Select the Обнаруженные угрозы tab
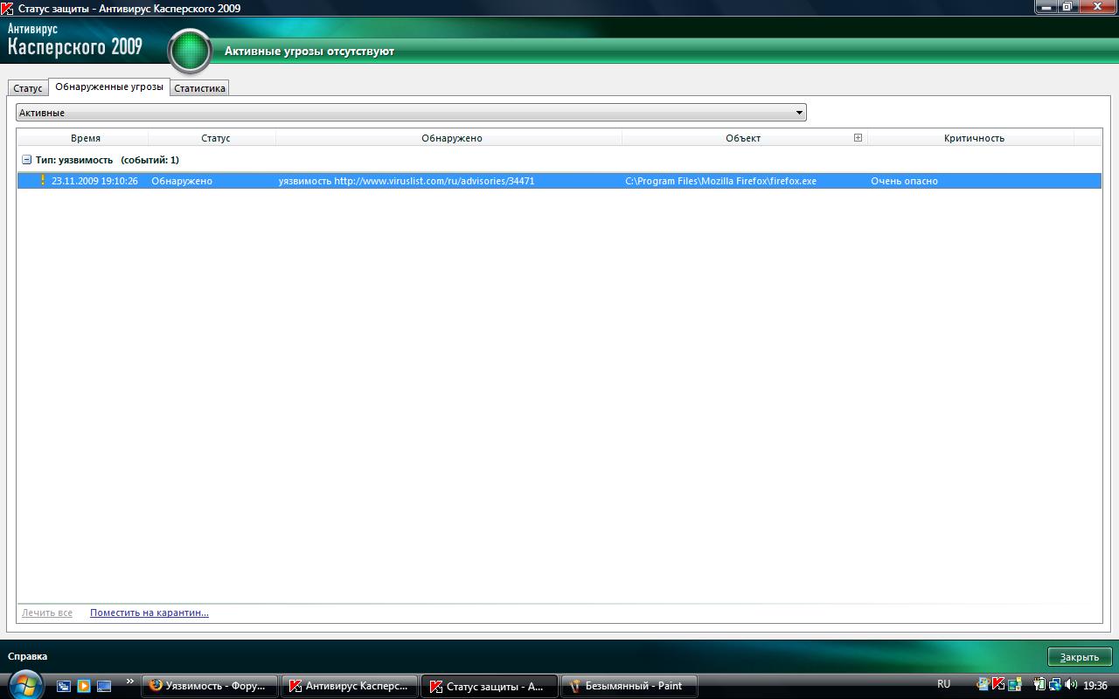 point(109,87)
